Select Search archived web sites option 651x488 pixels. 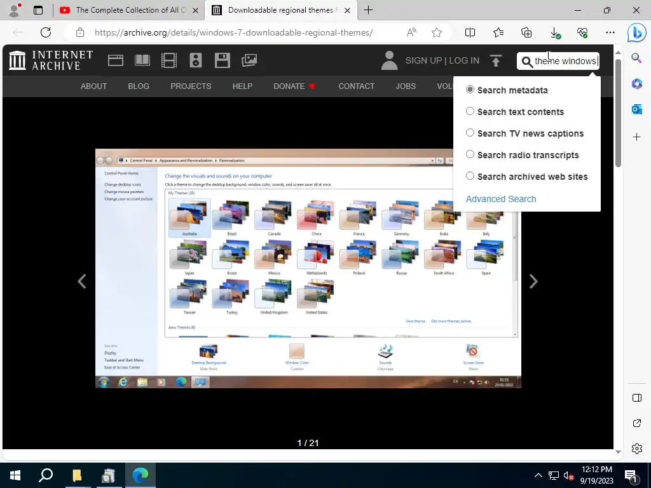click(527, 177)
